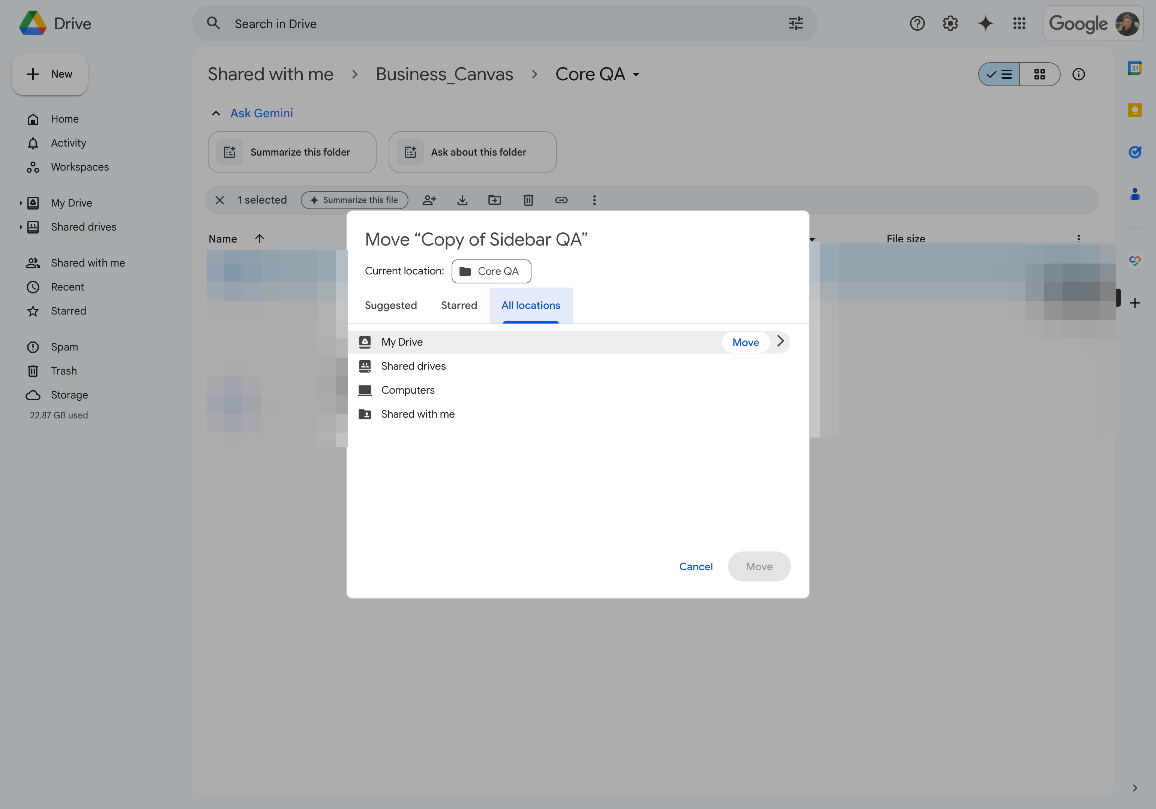Screen dimensions: 1156x809
Task: Reverse sort direction arrow next to Name
Action: coord(259,238)
